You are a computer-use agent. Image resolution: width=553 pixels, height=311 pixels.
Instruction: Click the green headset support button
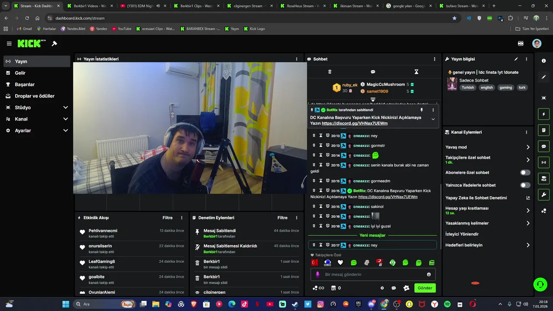point(540,284)
